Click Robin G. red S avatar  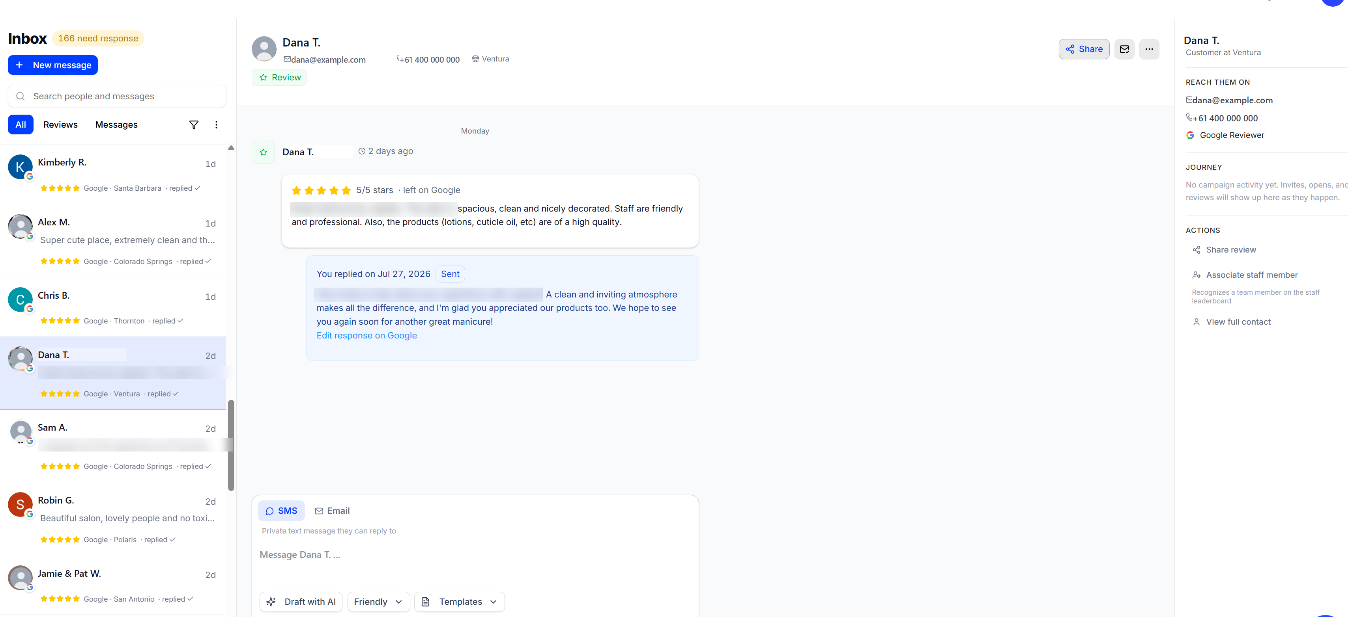tap(21, 505)
